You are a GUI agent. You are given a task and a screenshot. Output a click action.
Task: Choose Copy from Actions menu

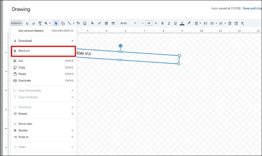(44, 67)
